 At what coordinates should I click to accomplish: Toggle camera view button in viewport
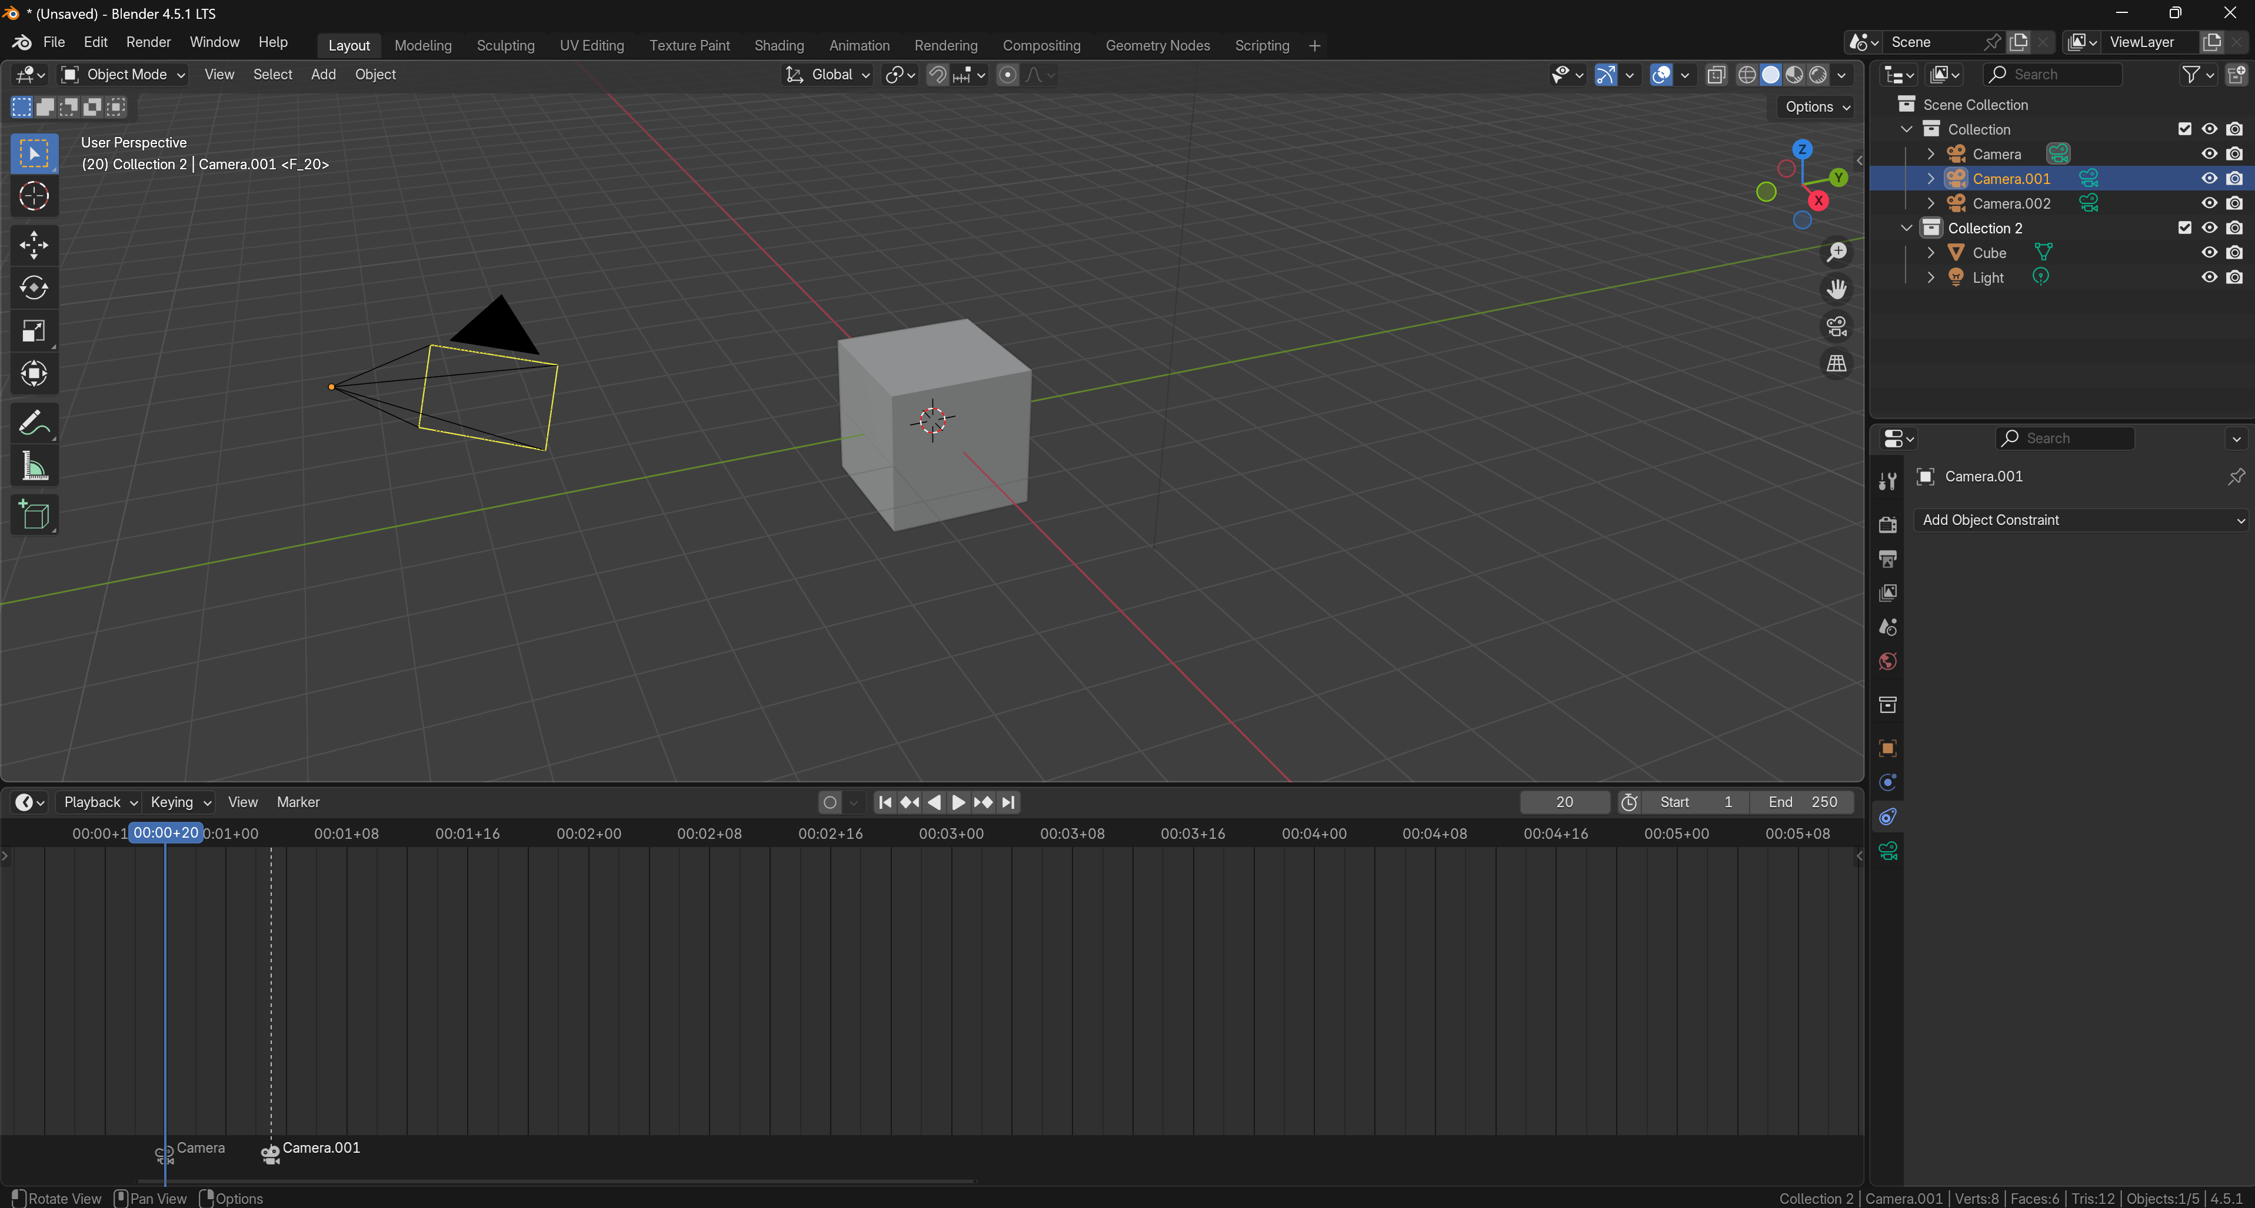click(1837, 326)
